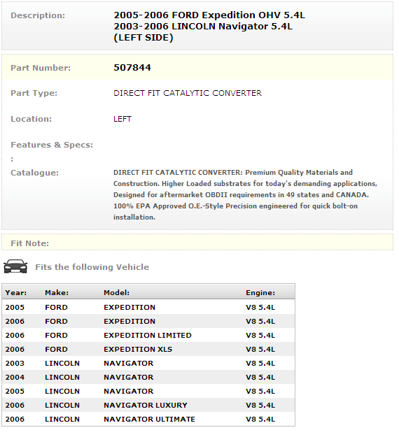The height and width of the screenshot is (444, 399).
Task: Click the Features & Specs label
Action: click(x=52, y=145)
